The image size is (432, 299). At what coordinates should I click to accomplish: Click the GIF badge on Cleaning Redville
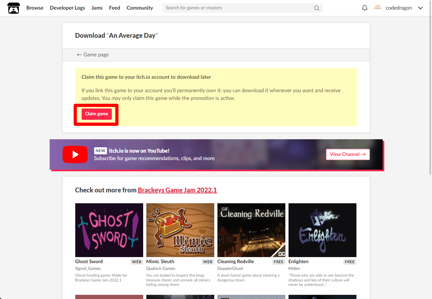pyautogui.click(x=225, y=209)
